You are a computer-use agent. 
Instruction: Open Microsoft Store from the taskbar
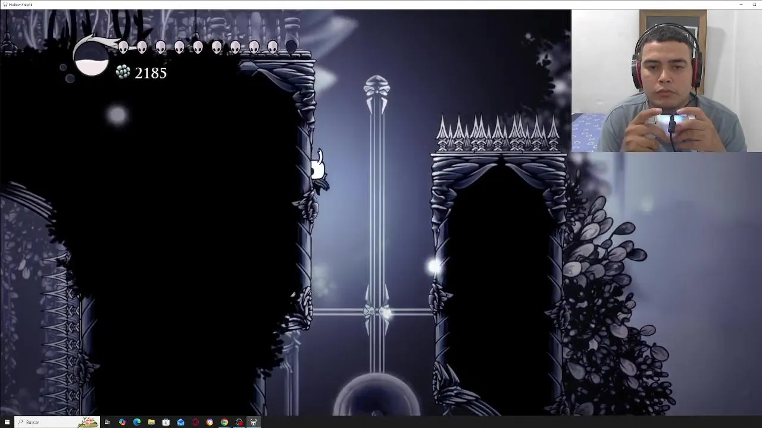point(166,422)
